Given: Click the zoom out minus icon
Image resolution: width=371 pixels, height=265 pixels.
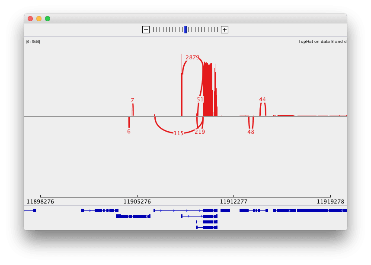Looking at the screenshot, I should (x=146, y=29).
